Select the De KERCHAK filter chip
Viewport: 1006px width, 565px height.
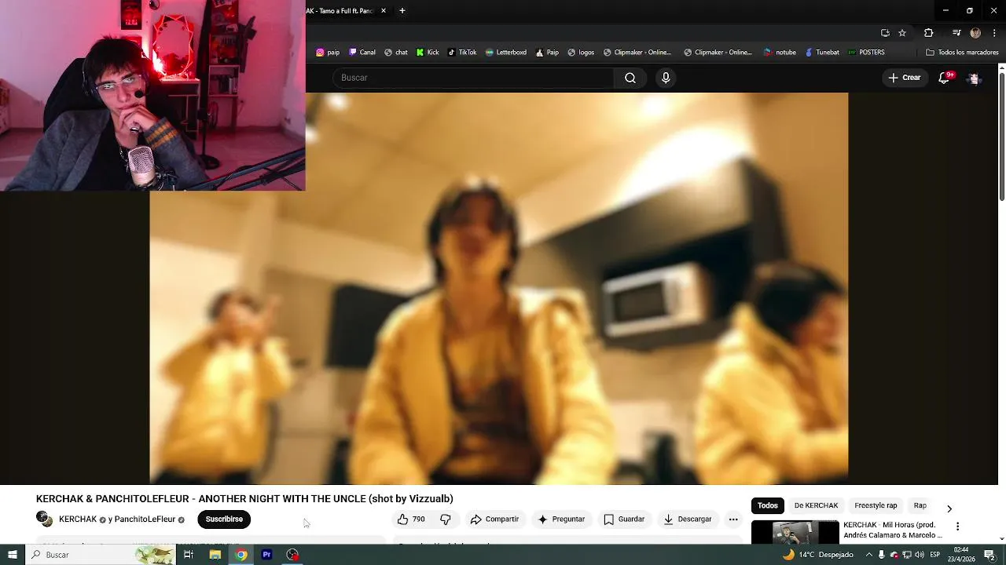(x=816, y=505)
